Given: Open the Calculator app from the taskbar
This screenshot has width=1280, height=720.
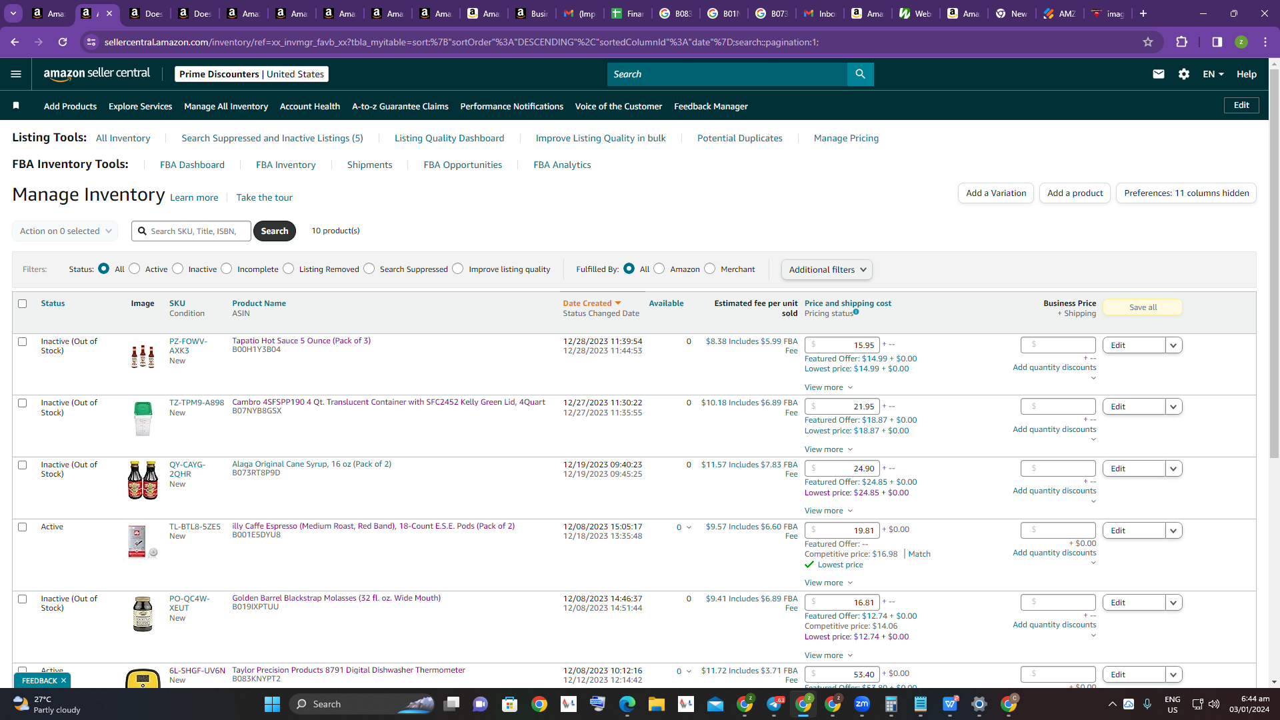Looking at the screenshot, I should click(891, 704).
